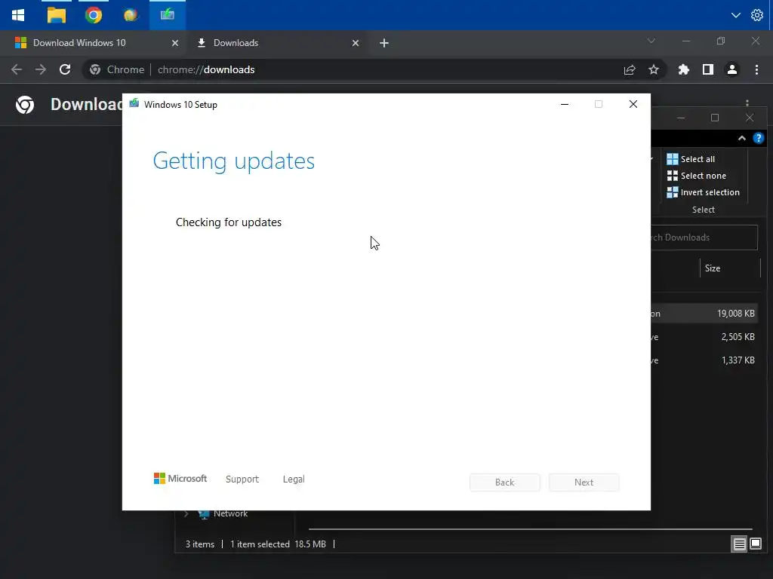Image resolution: width=773 pixels, height=579 pixels.
Task: Go back in Chrome
Action: [17, 69]
